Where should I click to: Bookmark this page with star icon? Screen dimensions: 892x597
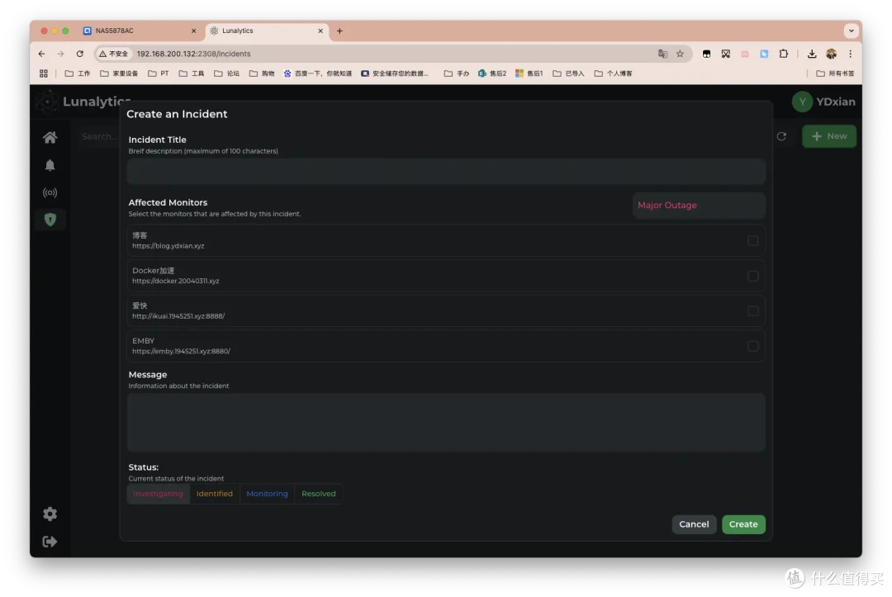(x=680, y=54)
